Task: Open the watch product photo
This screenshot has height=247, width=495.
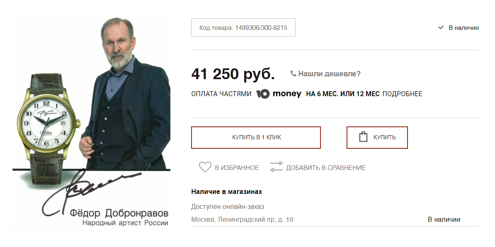Action: 91,123
